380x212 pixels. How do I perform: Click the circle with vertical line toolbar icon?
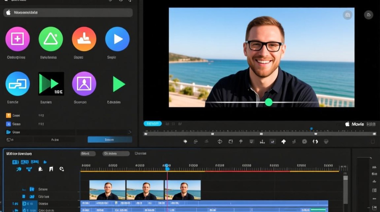(x=220, y=142)
